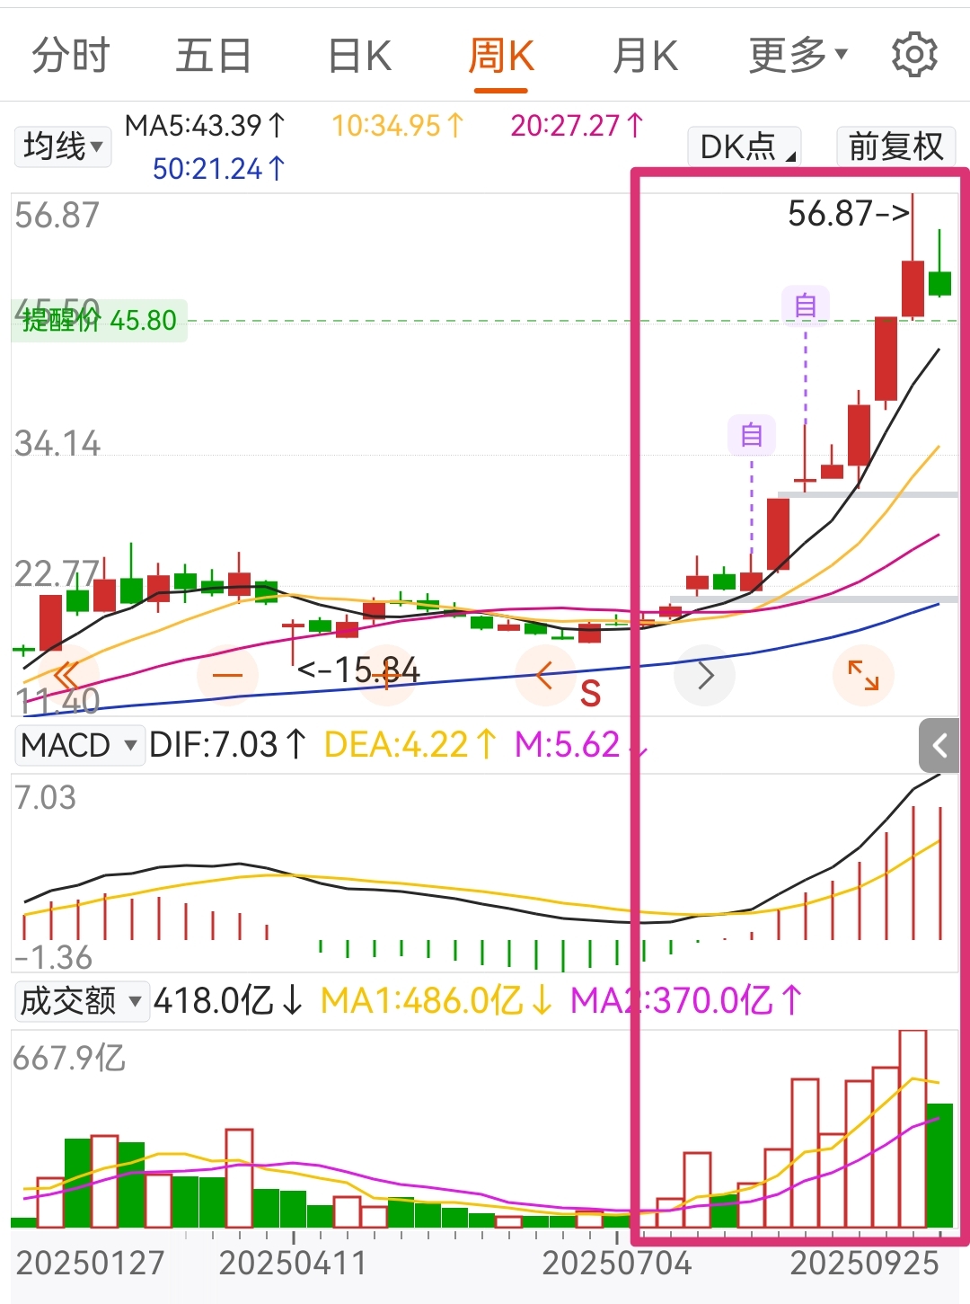Viewport: 970px width, 1304px height.
Task: Tap the upper 自 marker on chart
Action: point(806,306)
